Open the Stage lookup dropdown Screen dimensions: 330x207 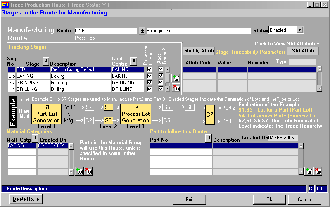click(x=46, y=62)
